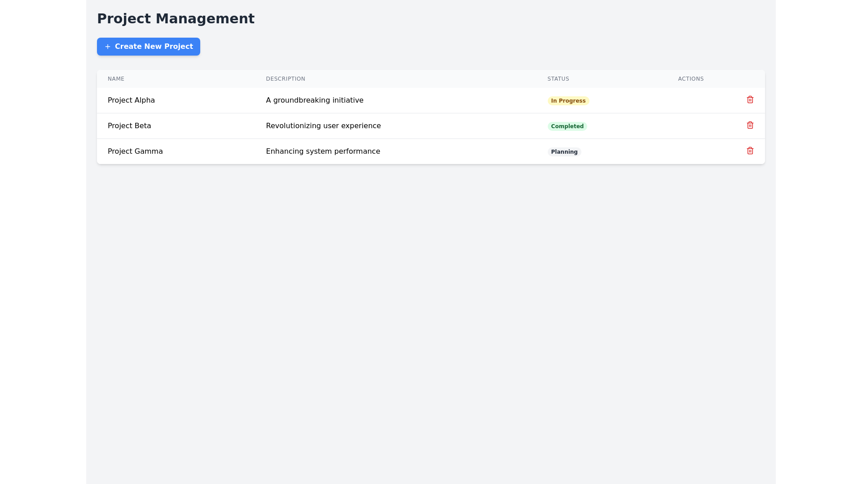The image size is (862, 484).
Task: Click 'Revolutionizing user experience' description
Action: (x=323, y=126)
